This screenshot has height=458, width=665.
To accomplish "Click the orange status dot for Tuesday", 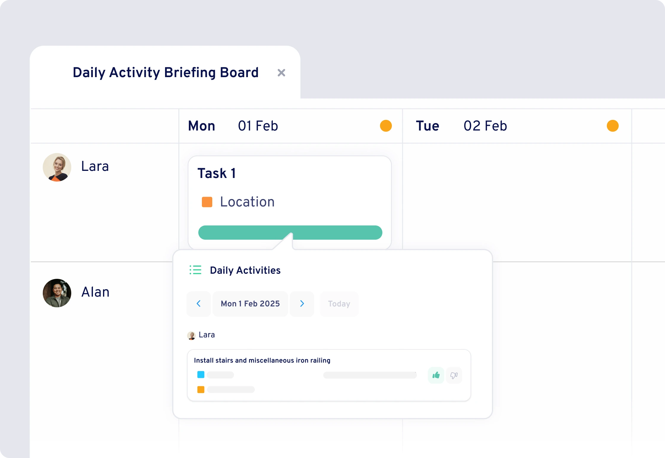I will coord(612,126).
